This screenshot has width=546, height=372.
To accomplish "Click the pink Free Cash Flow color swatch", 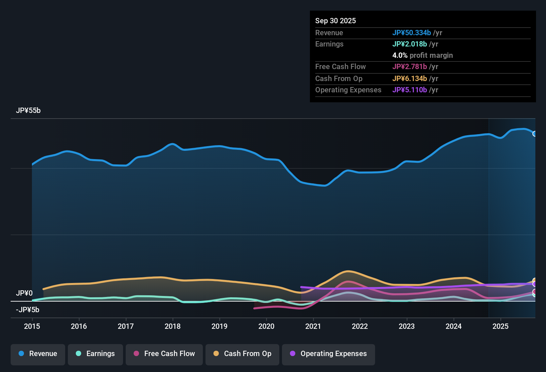I will tap(136, 354).
